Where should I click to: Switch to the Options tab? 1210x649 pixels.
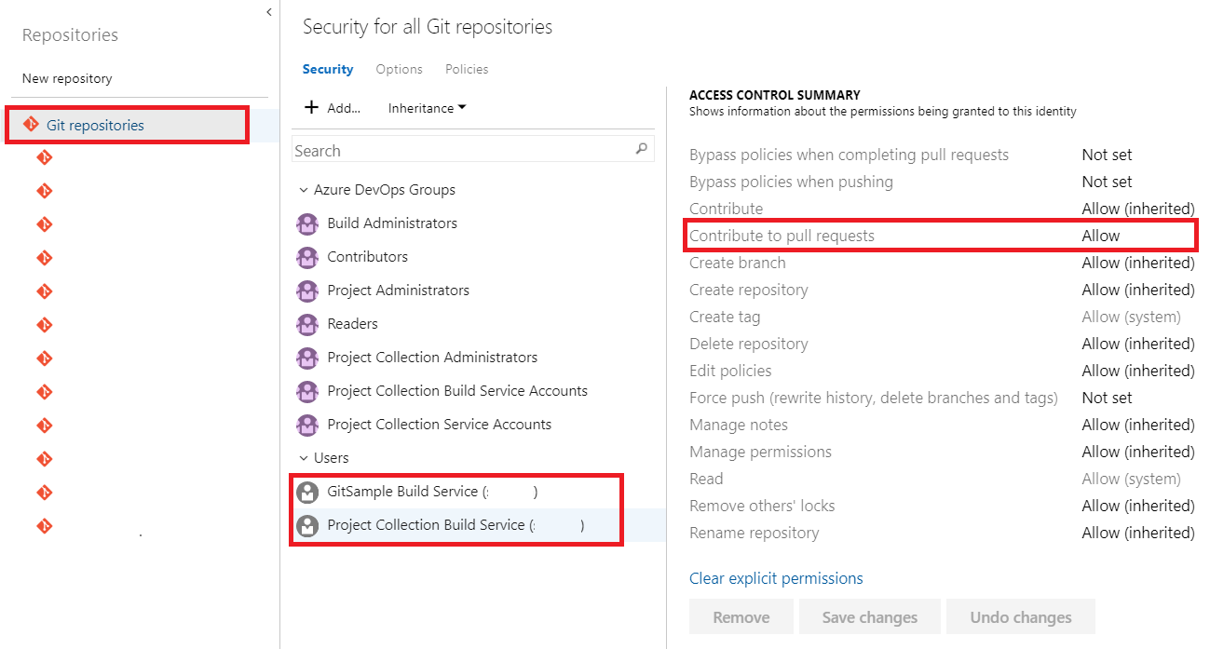[399, 69]
